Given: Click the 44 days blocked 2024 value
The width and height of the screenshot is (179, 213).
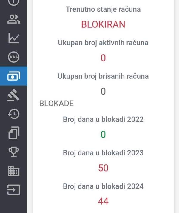Looking at the screenshot, I should (x=103, y=201).
